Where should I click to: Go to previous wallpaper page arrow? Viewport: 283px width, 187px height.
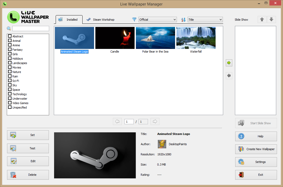click(117, 121)
